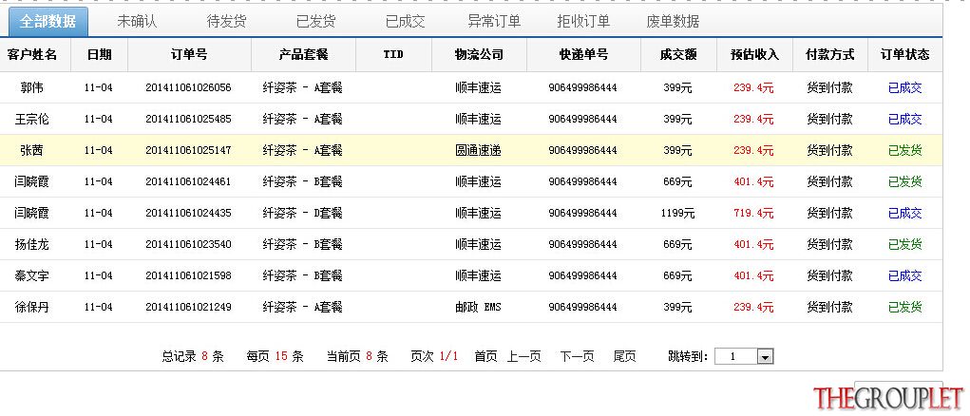Click customer name 扬佳龙
Screen dimensions: 970x416
(x=32, y=245)
